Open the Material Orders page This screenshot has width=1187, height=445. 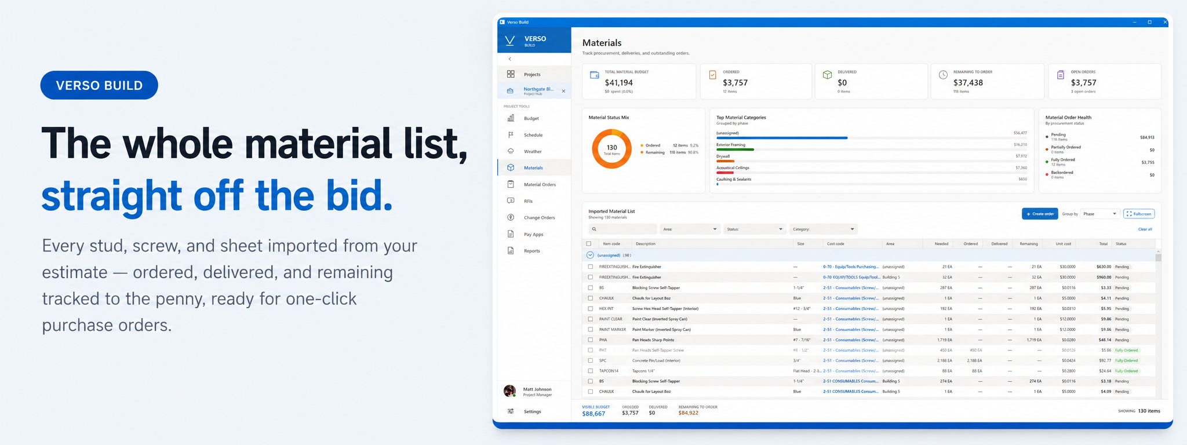point(534,184)
